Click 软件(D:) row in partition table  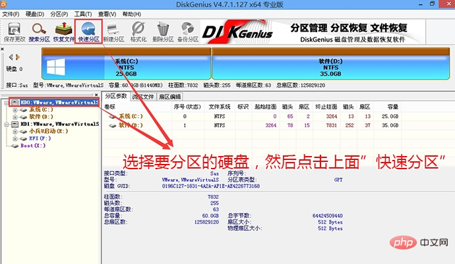click(252, 125)
